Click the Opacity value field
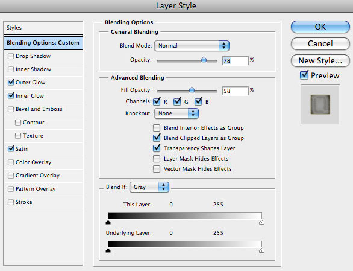Viewport: 353px width, 271px height. click(236, 60)
